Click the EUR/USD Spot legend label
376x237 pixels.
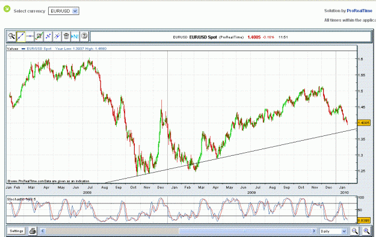point(39,49)
